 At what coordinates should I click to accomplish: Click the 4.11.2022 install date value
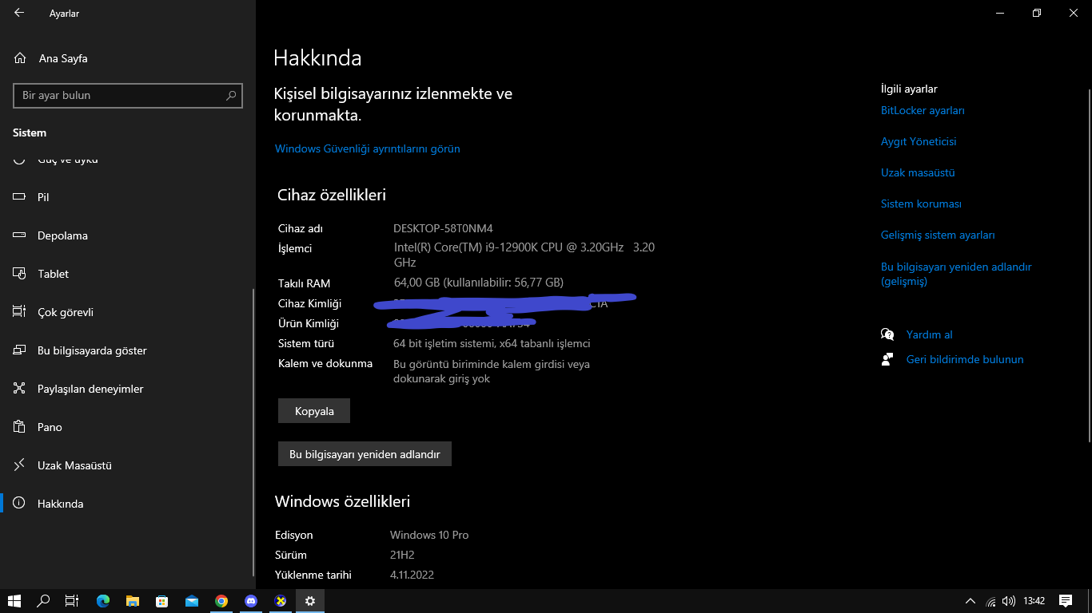(x=412, y=575)
